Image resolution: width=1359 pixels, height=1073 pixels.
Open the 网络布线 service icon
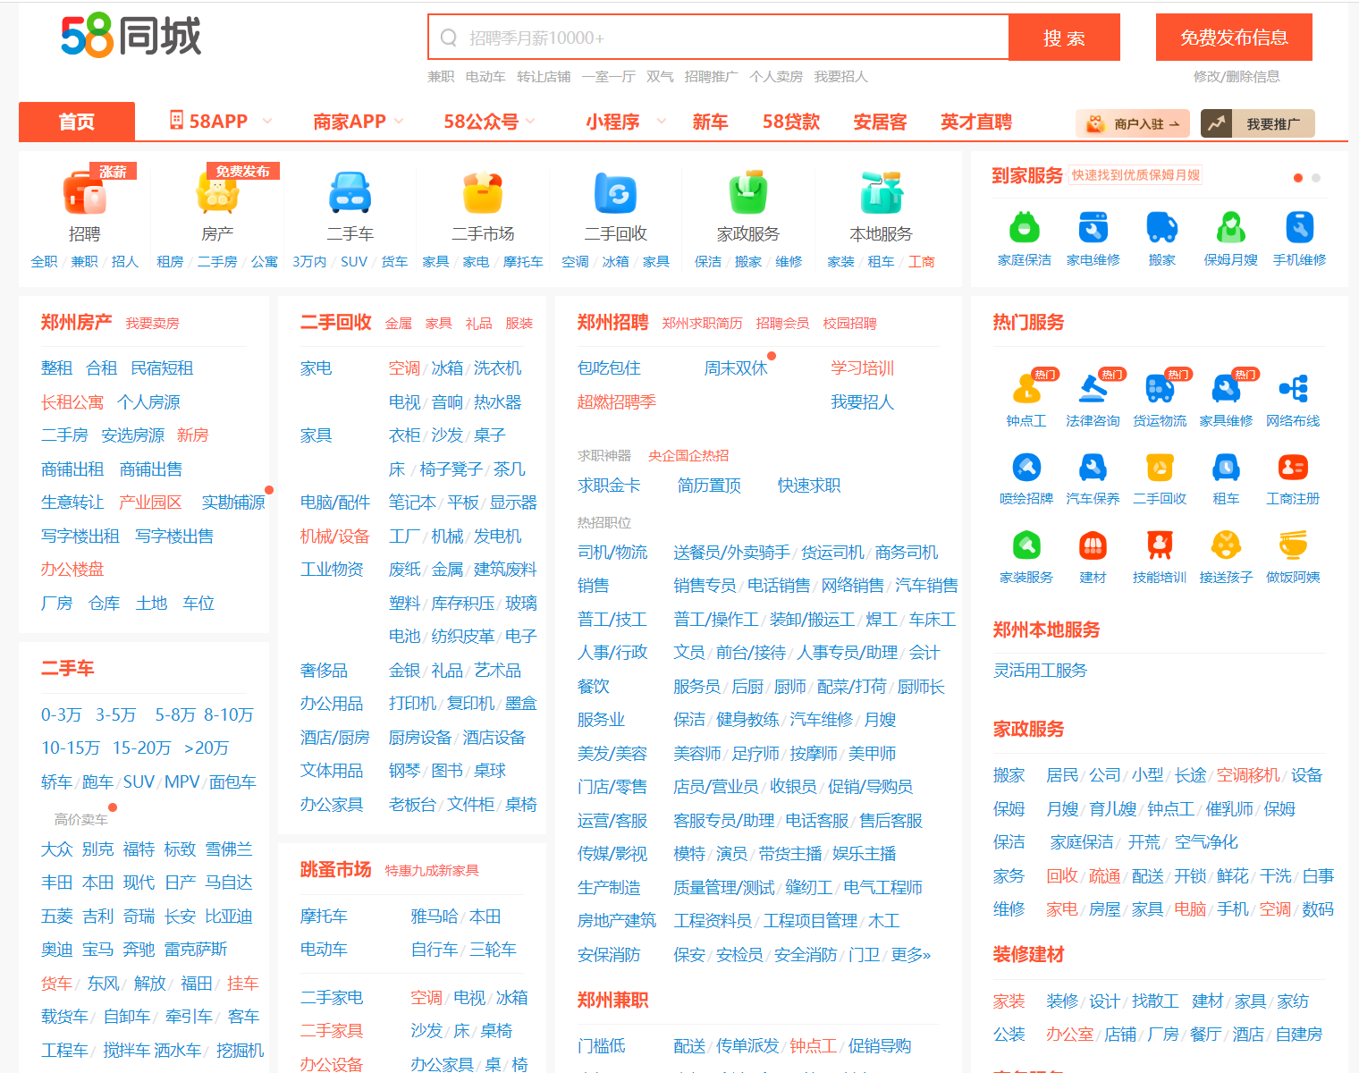(1293, 390)
